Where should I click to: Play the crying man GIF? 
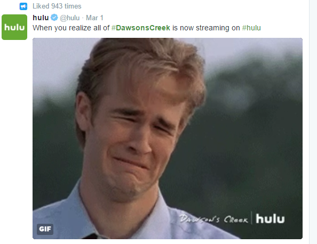168,139
